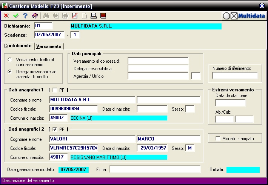Uncheck PF checkbox in Dati anagrafici 2
Viewport: 268px width, 185px height.
pyautogui.click(x=55, y=129)
